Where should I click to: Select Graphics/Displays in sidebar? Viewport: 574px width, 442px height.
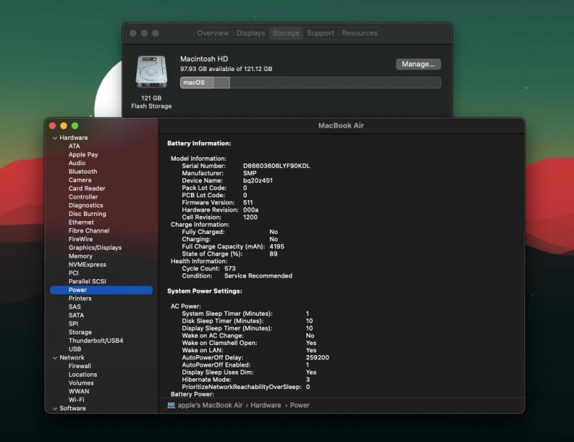click(95, 248)
